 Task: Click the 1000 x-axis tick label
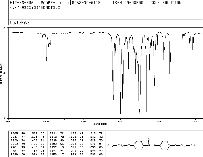(x=158, y=122)
